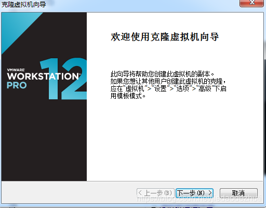Click the text line 此向导将帮助您创建此虚拟机的副本
266x208 pixels.
[x=162, y=74]
